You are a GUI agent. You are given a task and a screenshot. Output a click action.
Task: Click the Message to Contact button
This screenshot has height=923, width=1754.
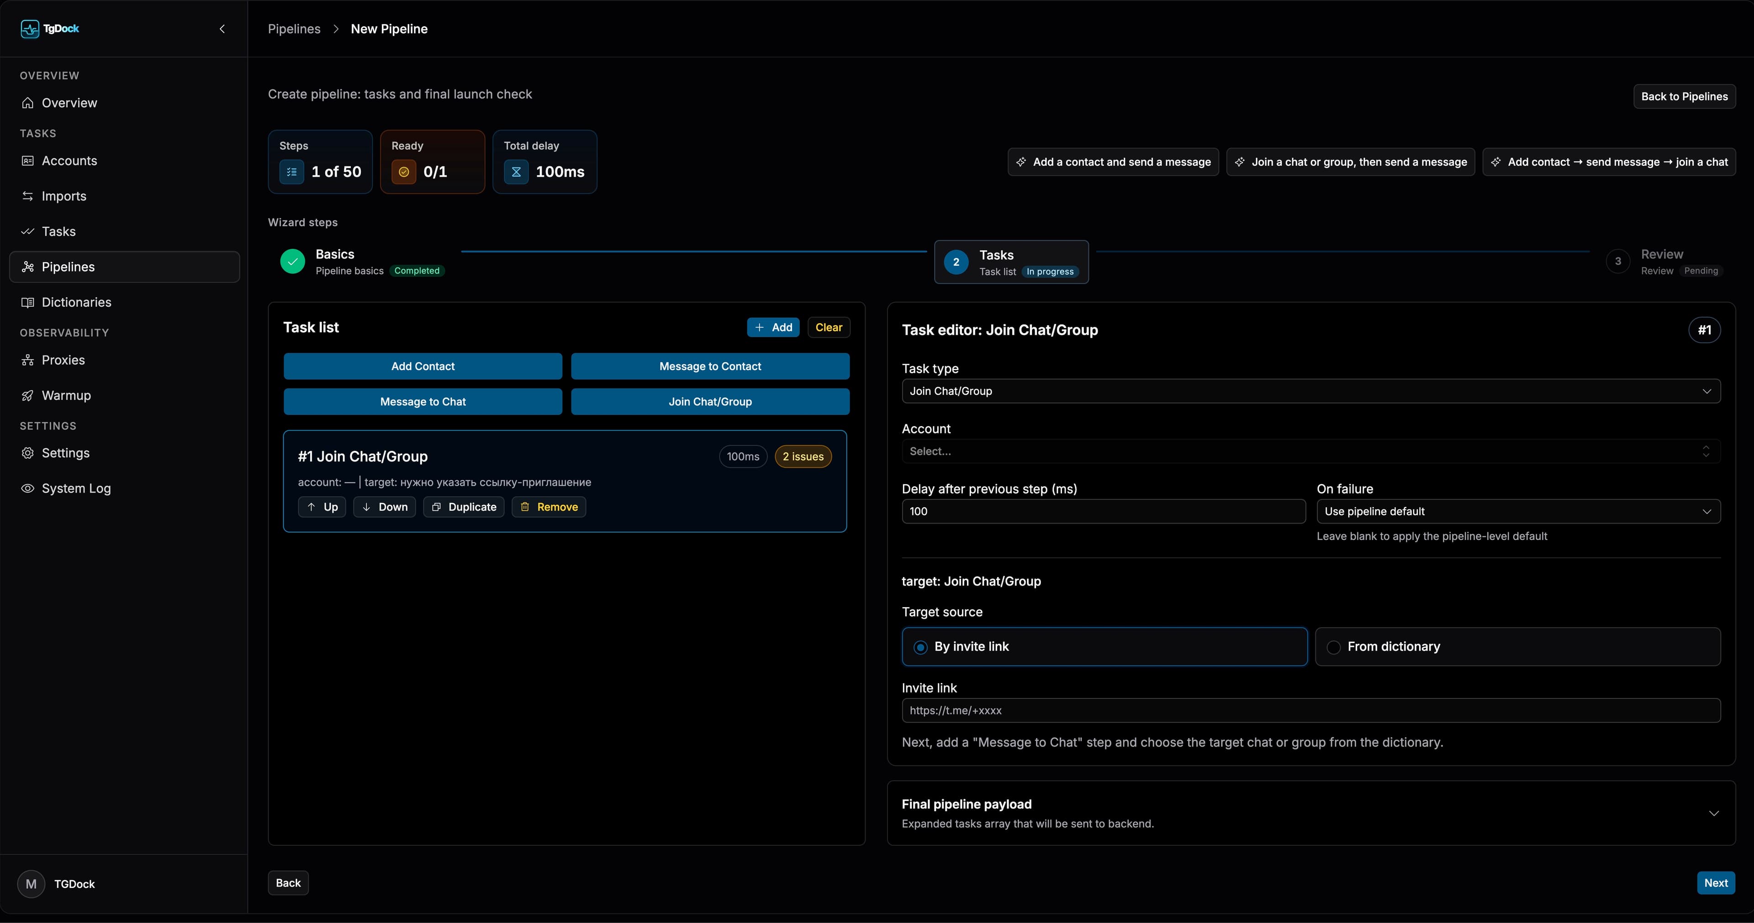(710, 366)
